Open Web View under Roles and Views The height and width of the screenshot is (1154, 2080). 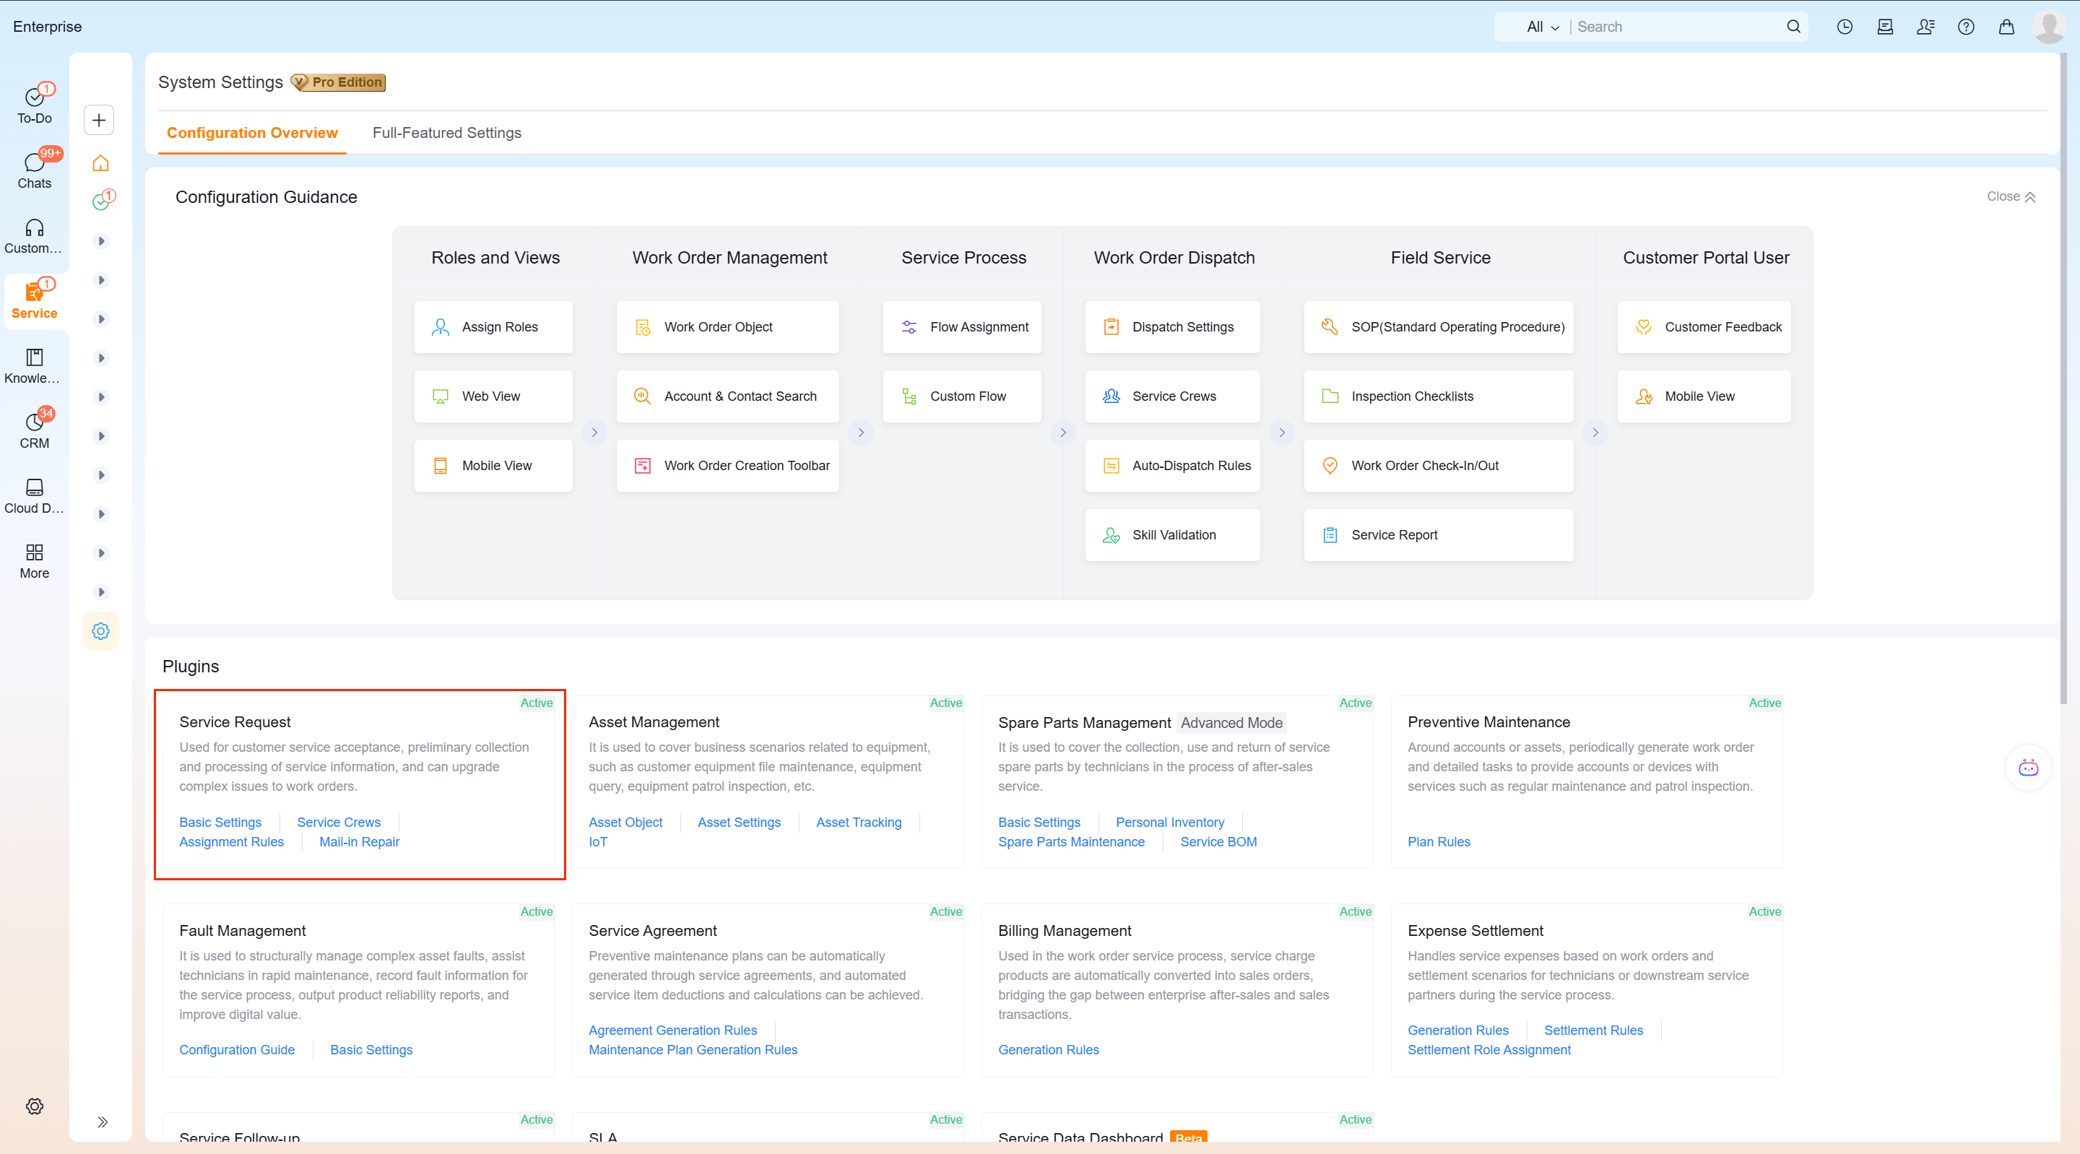[493, 396]
